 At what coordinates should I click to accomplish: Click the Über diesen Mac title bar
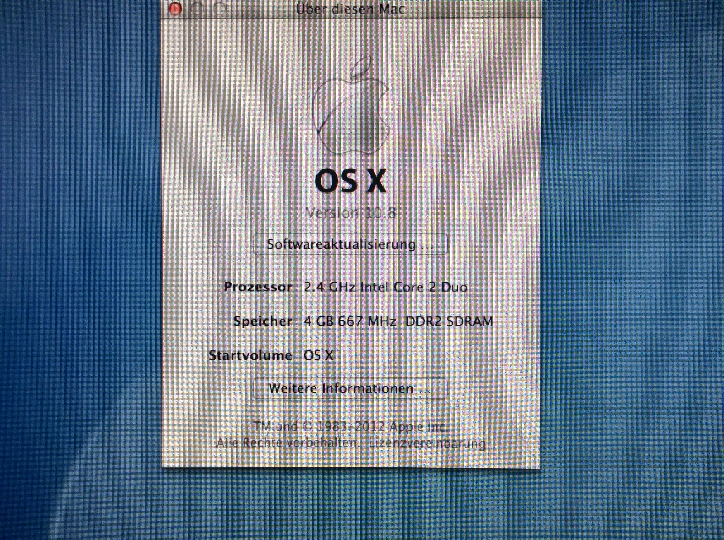[x=351, y=9]
